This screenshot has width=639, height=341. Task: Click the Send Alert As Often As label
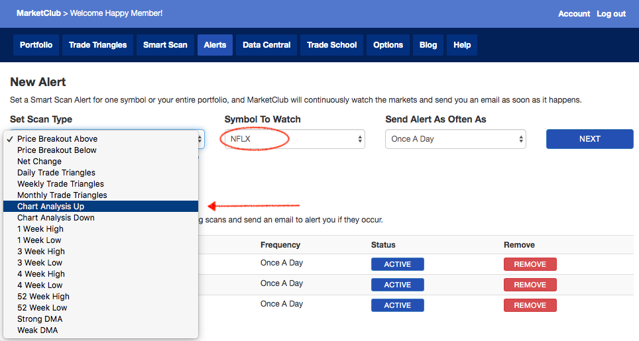click(436, 119)
